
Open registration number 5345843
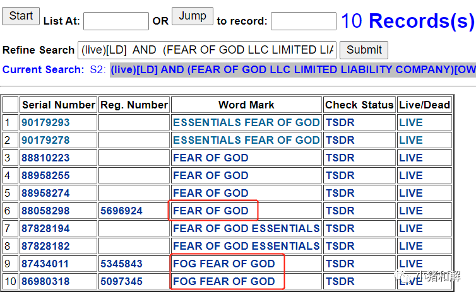click(121, 264)
